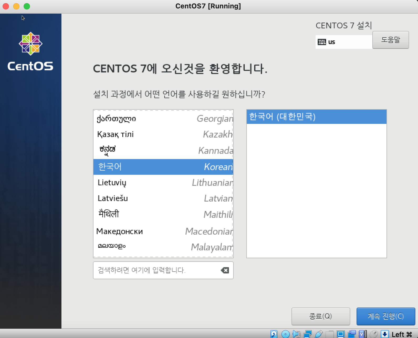Click the network adapters status icon
The width and height of the screenshot is (418, 338).
(x=307, y=334)
